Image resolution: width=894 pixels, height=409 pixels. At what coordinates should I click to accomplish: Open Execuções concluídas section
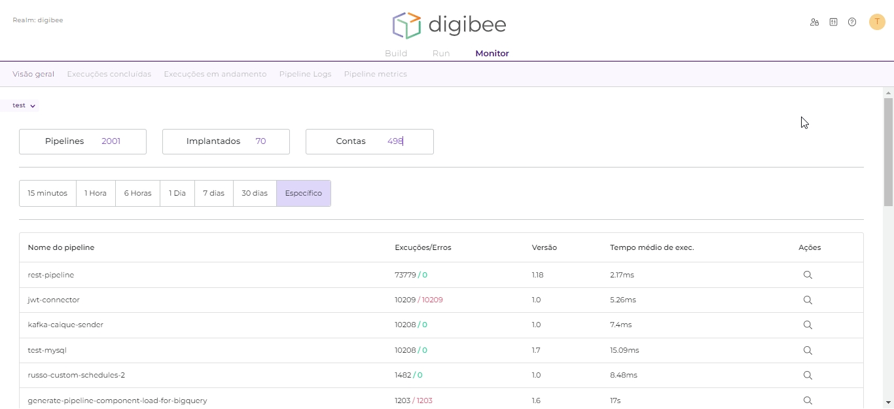tap(109, 75)
